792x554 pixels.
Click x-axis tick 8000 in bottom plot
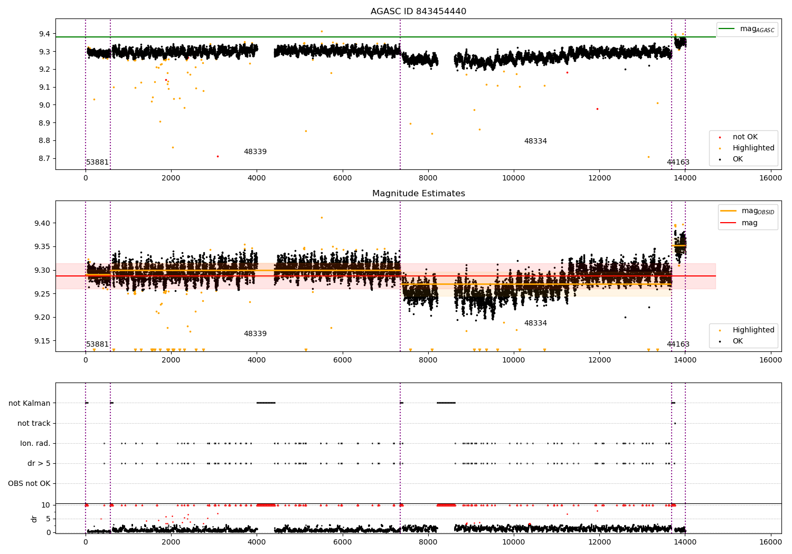(428, 542)
